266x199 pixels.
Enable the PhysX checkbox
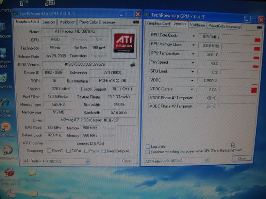(86, 151)
